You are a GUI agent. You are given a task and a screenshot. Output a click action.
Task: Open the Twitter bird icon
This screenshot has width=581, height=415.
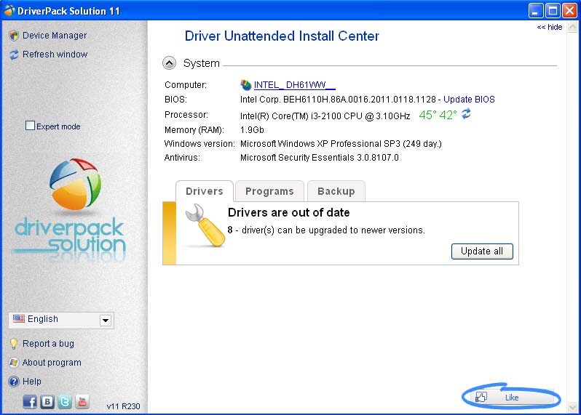65,401
